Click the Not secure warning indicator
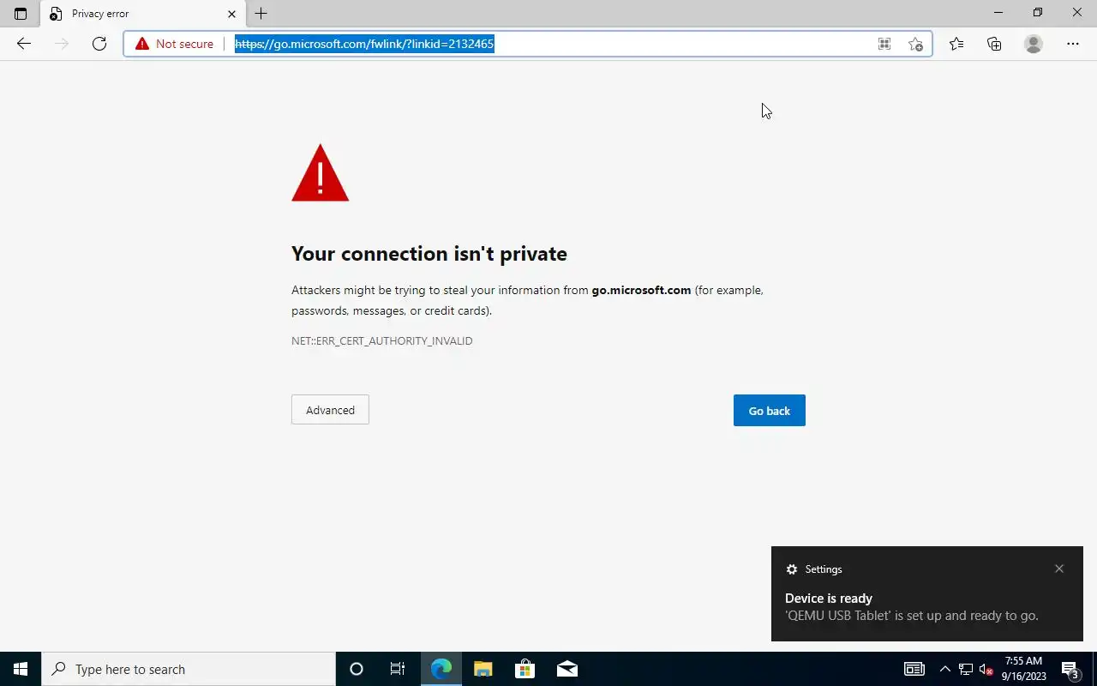Image resolution: width=1097 pixels, height=686 pixels. [x=174, y=44]
